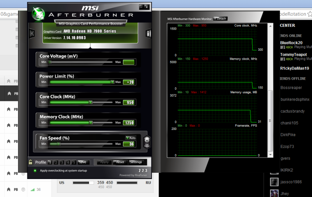Select profile slot 5
The height and width of the screenshot is (197, 312).
[x=74, y=162]
